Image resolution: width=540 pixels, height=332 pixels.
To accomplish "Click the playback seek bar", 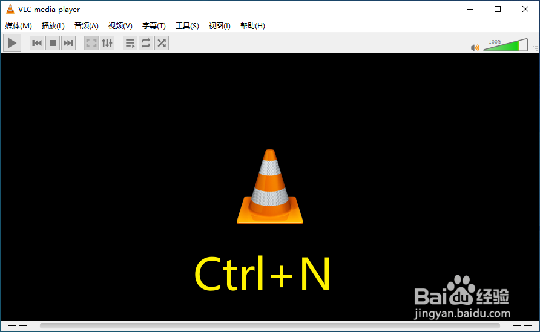I will click(x=269, y=325).
